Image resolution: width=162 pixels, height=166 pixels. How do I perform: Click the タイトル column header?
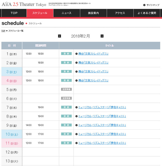pos(110,45)
